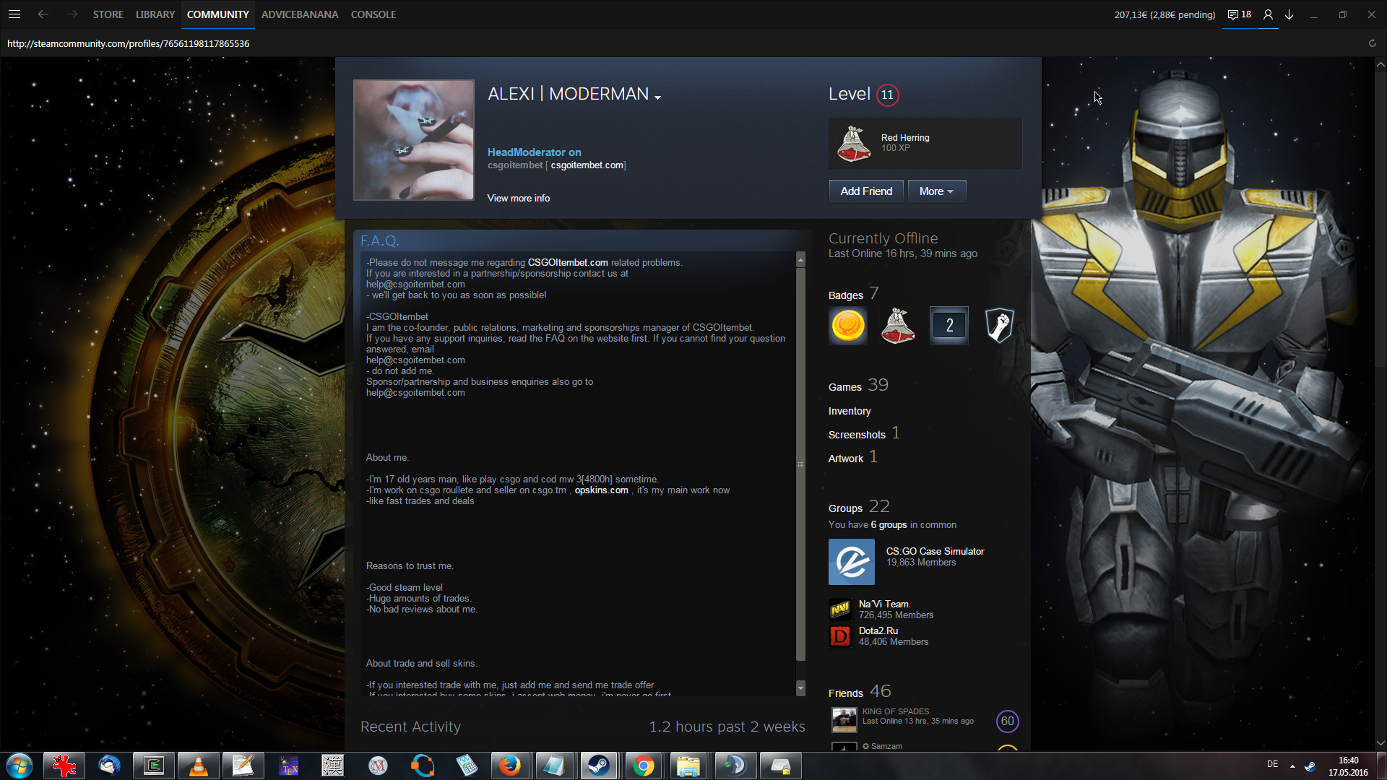Screen dimensions: 1387x780
Task: Expand View more info
Action: 518,198
